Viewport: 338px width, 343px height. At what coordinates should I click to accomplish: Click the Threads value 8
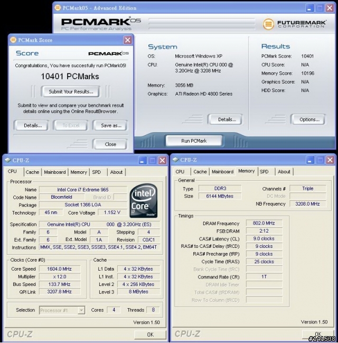[x=153, y=310]
